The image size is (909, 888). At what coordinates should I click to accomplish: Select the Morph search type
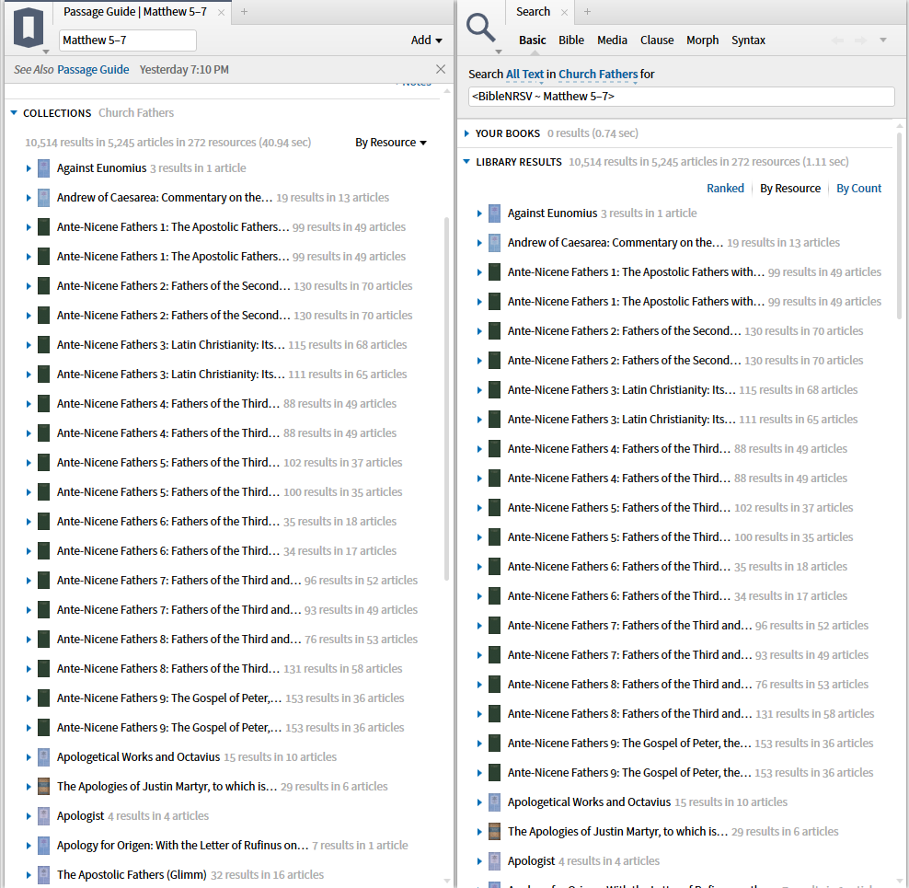[703, 40]
